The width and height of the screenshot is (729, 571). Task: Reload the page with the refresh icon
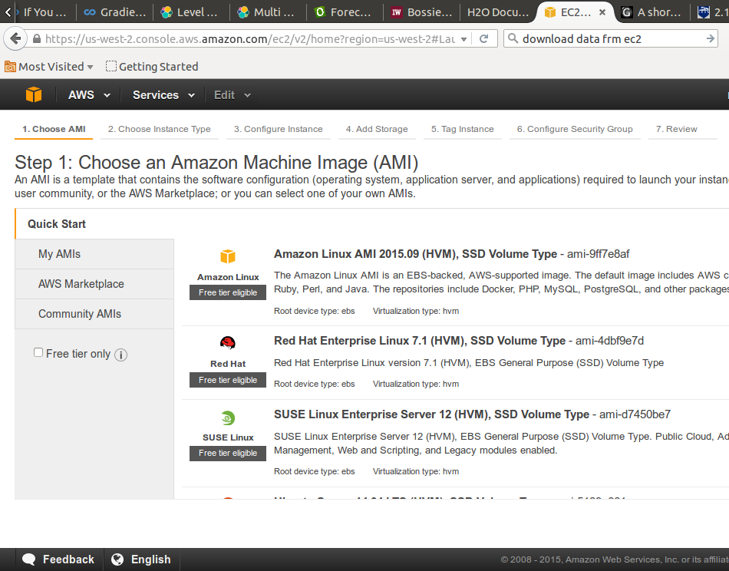pos(483,39)
